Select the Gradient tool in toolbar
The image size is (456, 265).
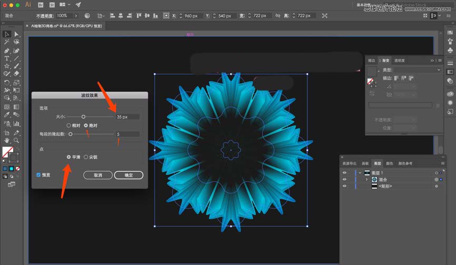coord(16,107)
